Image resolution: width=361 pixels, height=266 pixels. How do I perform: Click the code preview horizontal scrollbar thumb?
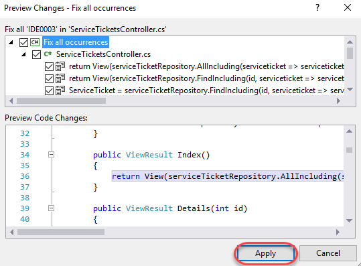(x=61, y=232)
